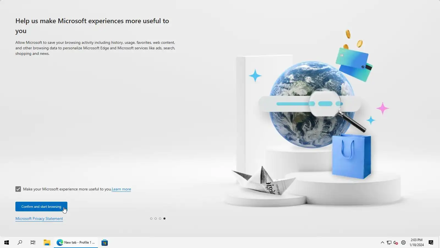Open clock and date 2:03 PM
Image resolution: width=440 pixels, height=248 pixels.
417,242
